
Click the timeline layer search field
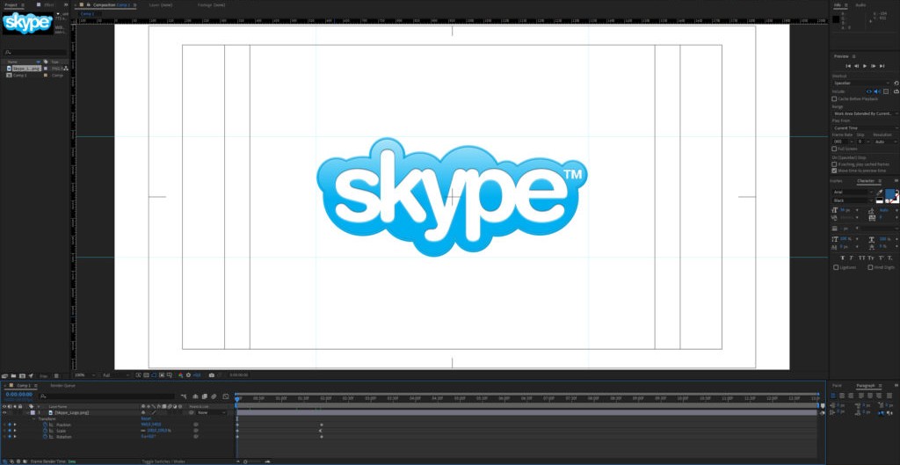click(x=106, y=396)
